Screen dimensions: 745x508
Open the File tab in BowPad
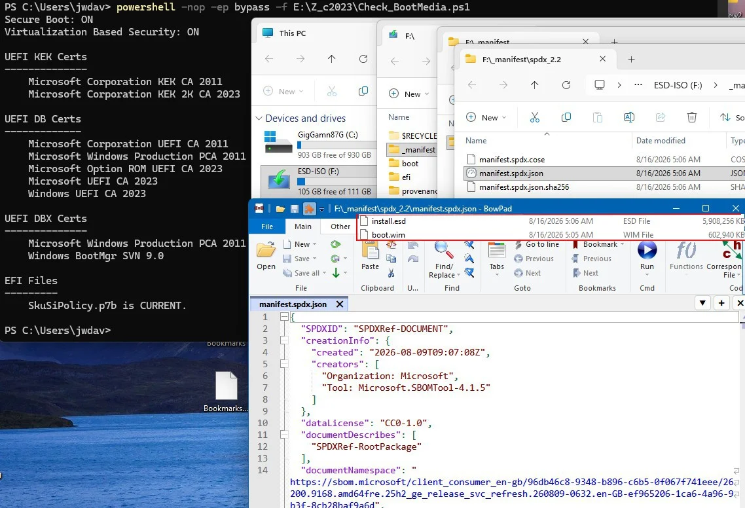click(267, 227)
